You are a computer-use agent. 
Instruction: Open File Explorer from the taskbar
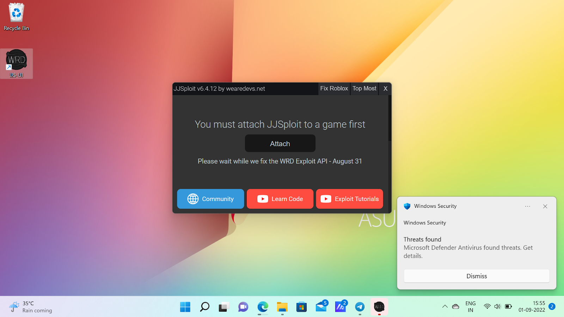(x=282, y=307)
